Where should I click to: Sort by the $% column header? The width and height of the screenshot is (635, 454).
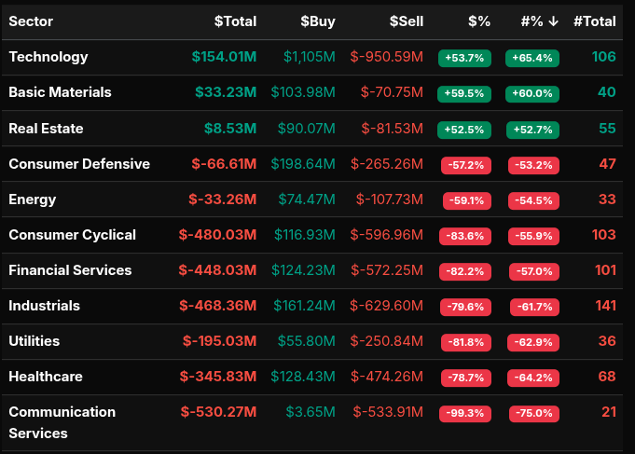click(478, 21)
